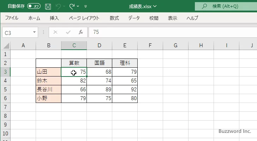Image resolution: width=257 pixels, height=141 pixels.
Task: Focus the 検索 (Alt+Q) search box
Action: pos(226,6)
